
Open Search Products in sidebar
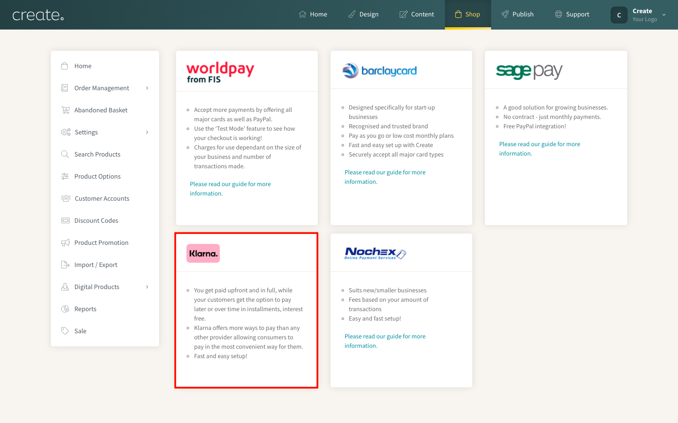pos(97,154)
